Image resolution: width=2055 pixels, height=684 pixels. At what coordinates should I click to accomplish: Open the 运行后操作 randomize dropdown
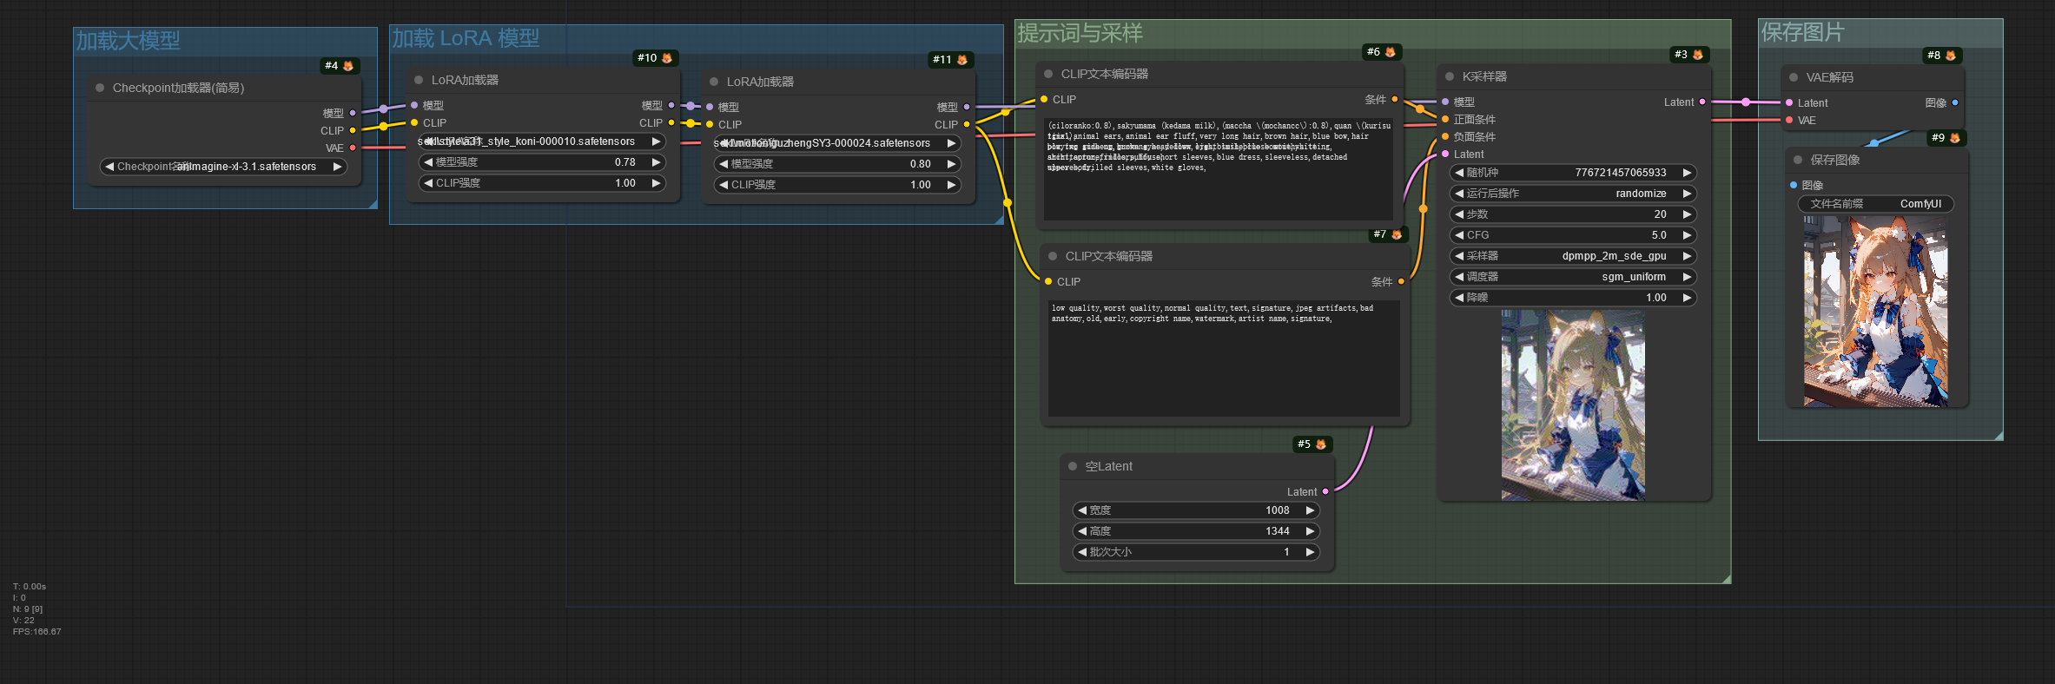pyautogui.click(x=1572, y=194)
